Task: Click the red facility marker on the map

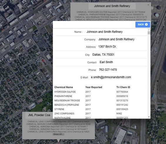Action: coord(43,61)
